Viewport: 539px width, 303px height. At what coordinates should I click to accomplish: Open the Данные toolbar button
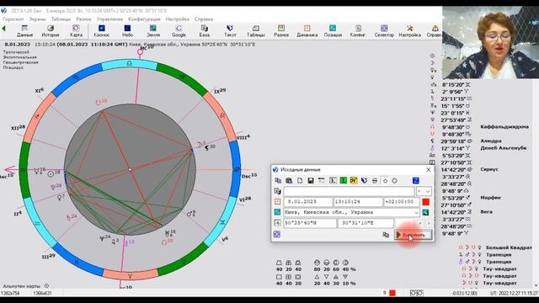click(x=24, y=31)
